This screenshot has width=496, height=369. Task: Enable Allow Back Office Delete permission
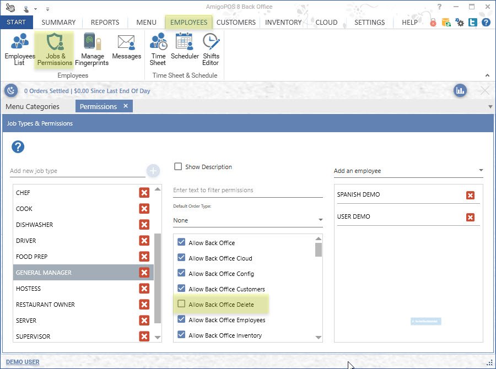click(x=181, y=305)
